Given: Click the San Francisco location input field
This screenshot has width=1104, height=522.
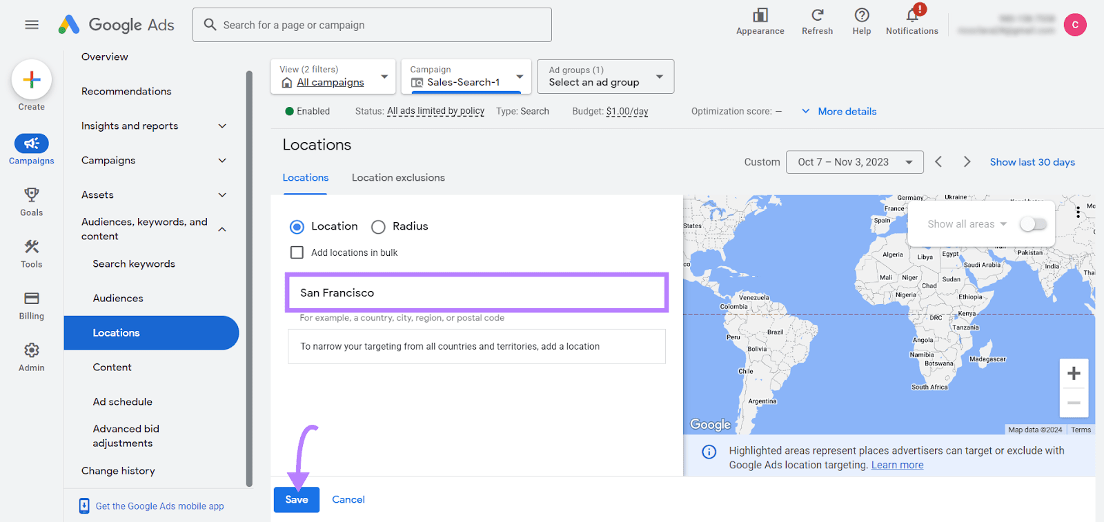Looking at the screenshot, I should (x=476, y=292).
